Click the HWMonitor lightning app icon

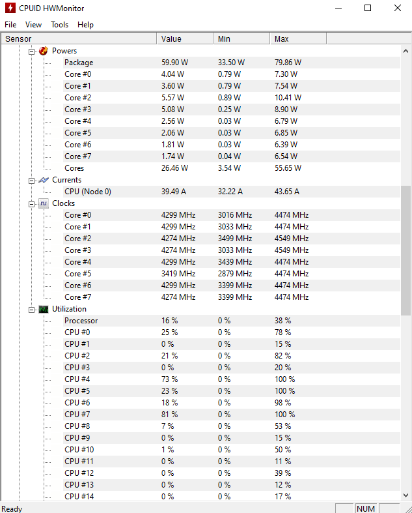click(10, 8)
